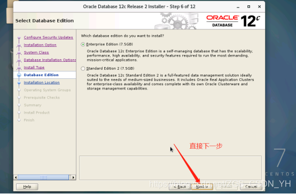
Task: Minimize the Oracle installer window
Action: (238, 7)
